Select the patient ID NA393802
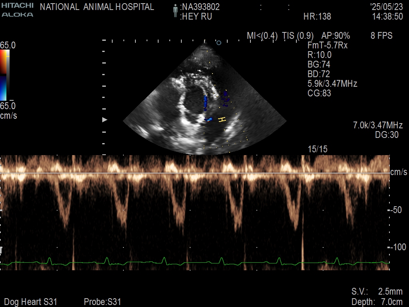409x307 pixels. (201, 7)
